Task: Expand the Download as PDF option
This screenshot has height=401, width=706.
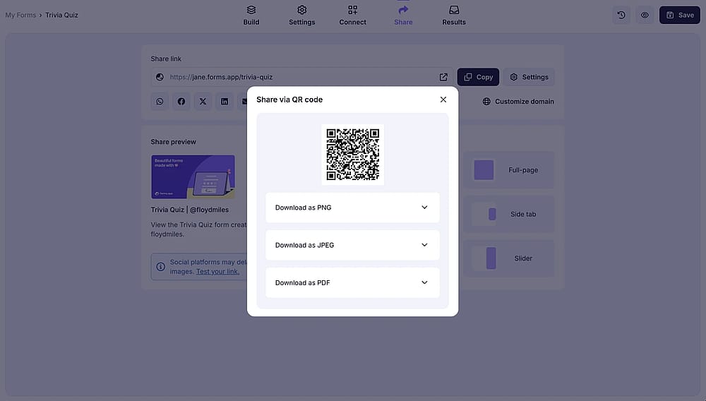Action: tap(352, 282)
